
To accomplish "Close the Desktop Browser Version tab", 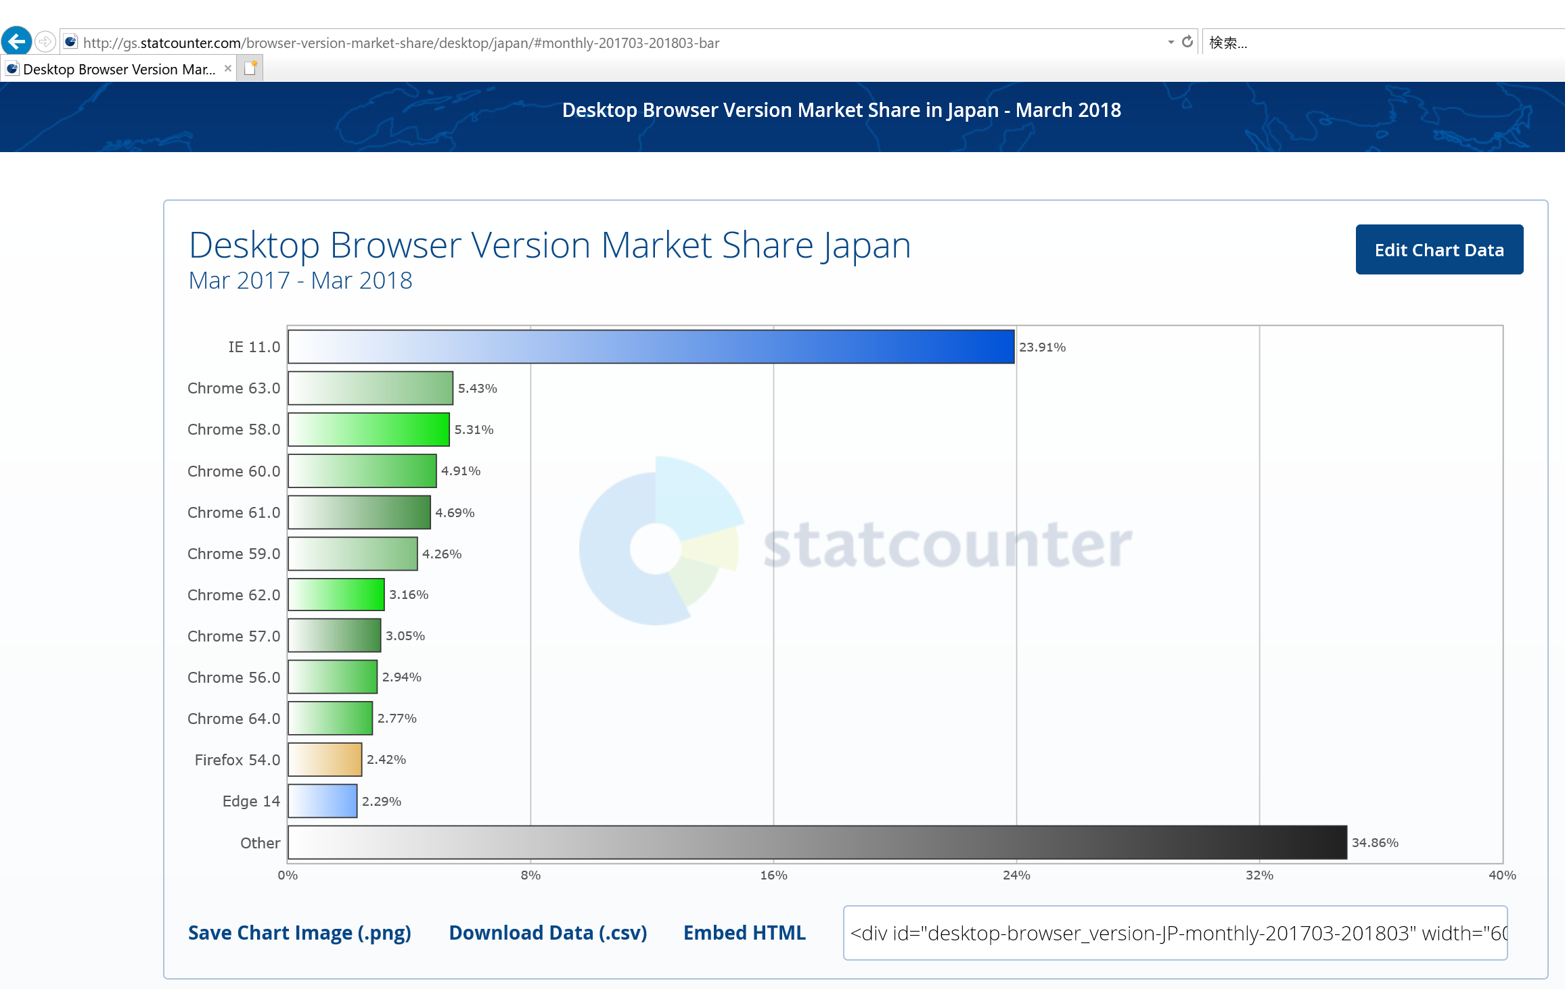I will [x=227, y=68].
